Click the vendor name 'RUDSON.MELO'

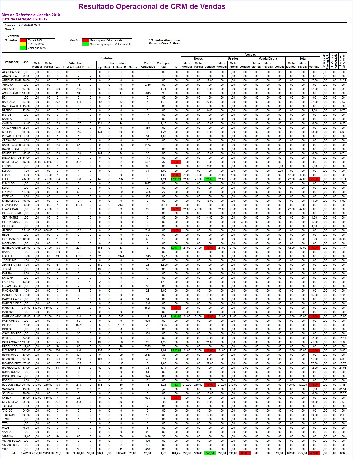(x=11, y=385)
